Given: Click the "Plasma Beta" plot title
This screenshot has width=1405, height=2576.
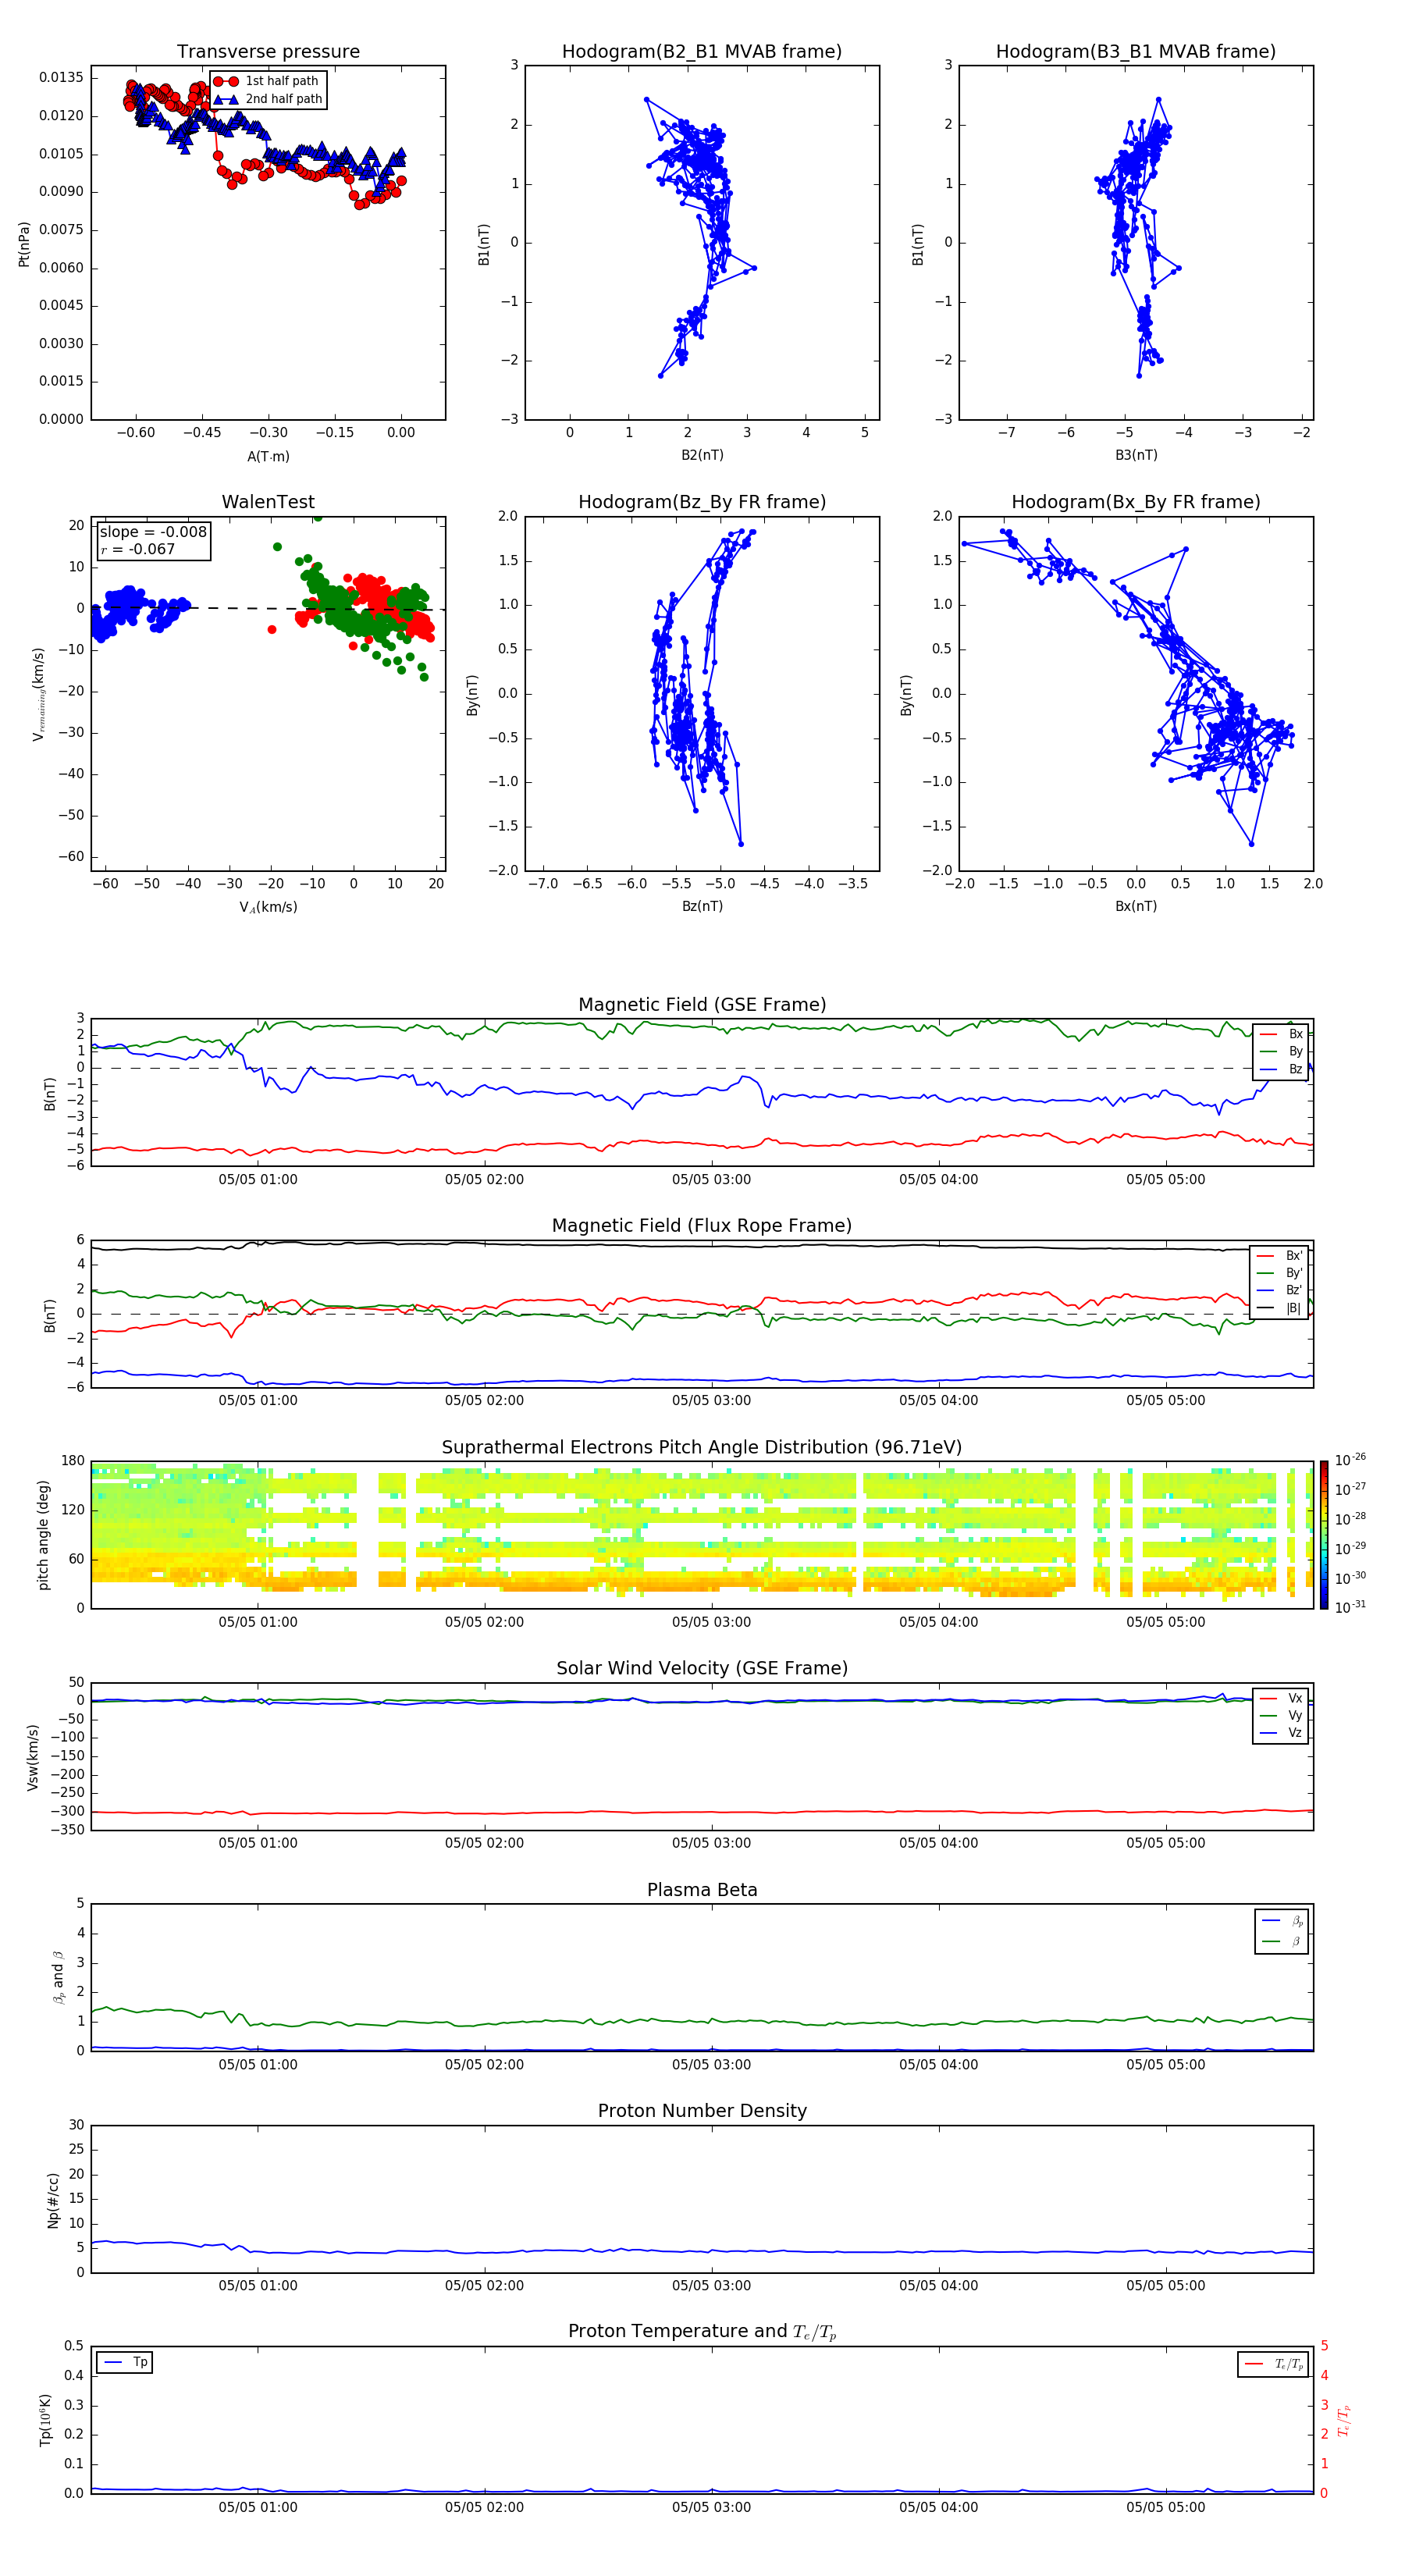Looking at the screenshot, I should point(702,1890).
